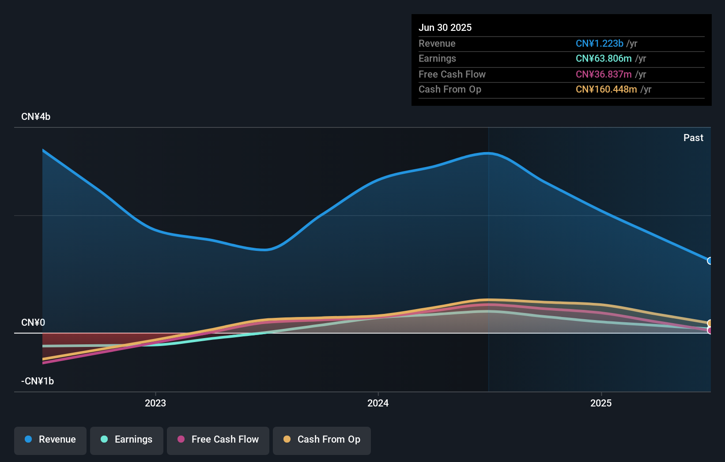Screen dimensions: 725x462
Task: Click the CN¥160.448m cash from op value
Action: point(606,89)
